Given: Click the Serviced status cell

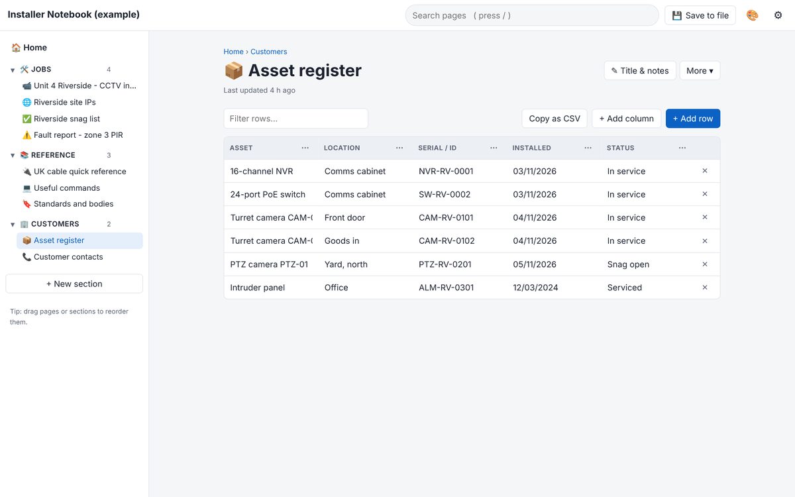Looking at the screenshot, I should [648, 288].
